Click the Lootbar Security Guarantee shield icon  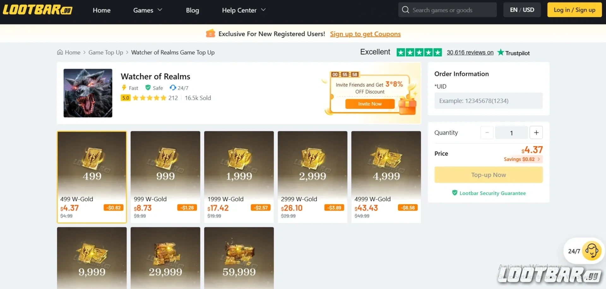tap(454, 193)
